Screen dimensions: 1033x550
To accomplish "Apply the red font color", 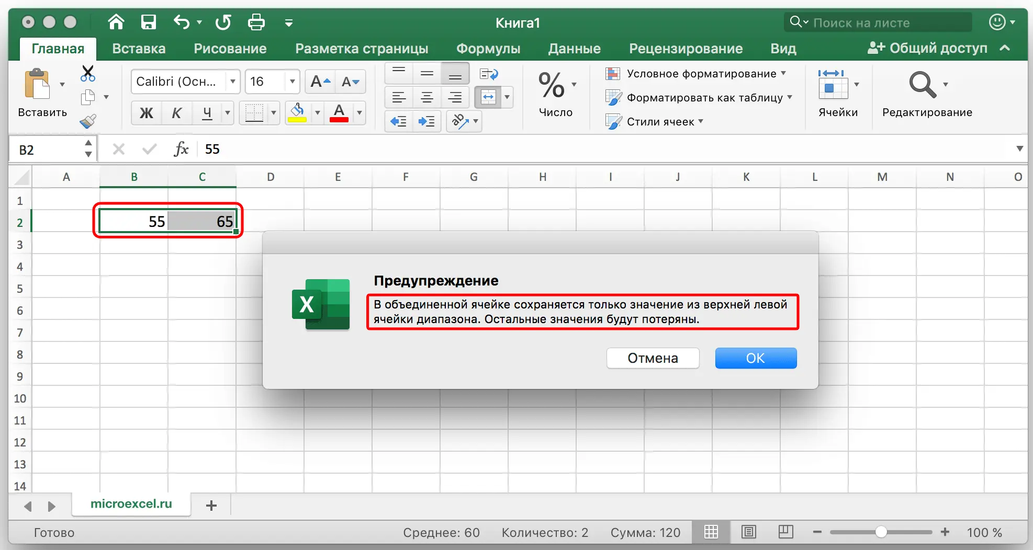I will pos(339,113).
